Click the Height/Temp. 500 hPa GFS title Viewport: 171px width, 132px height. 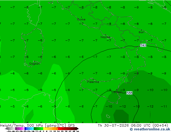pos(37,126)
